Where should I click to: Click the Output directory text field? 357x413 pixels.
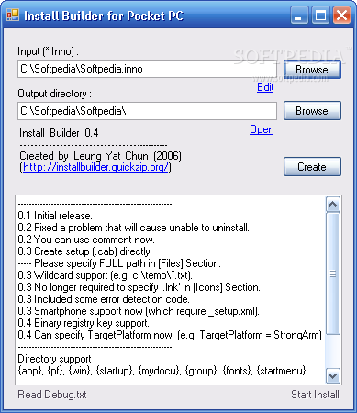coord(147,111)
